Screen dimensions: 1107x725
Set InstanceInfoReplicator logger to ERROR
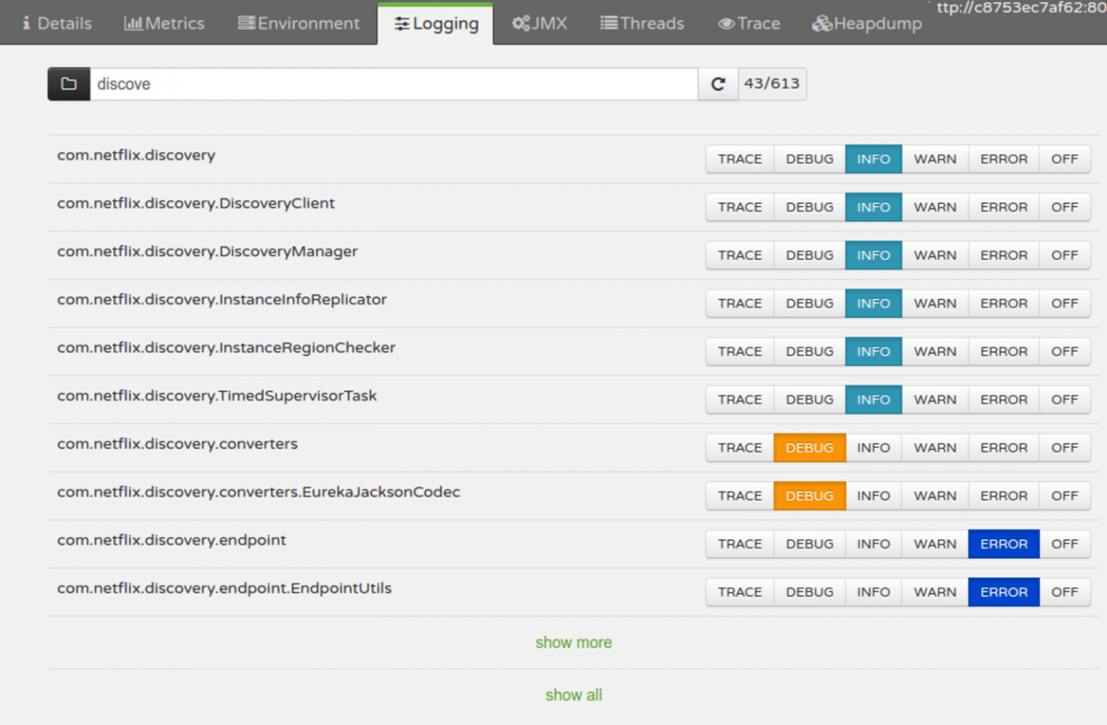pyautogui.click(x=1004, y=304)
